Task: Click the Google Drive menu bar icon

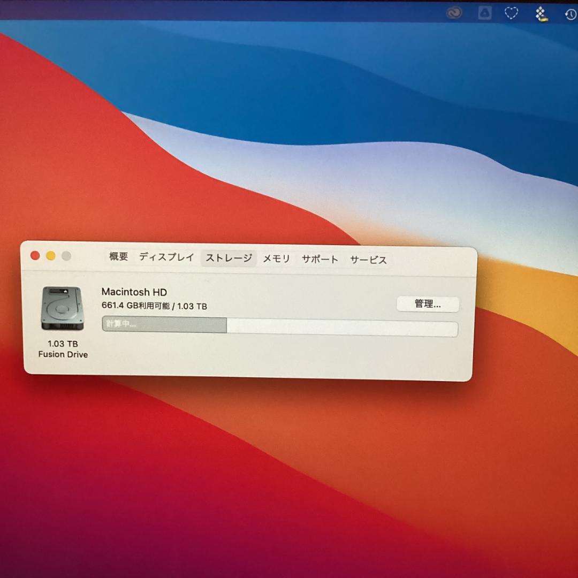Action: click(485, 13)
